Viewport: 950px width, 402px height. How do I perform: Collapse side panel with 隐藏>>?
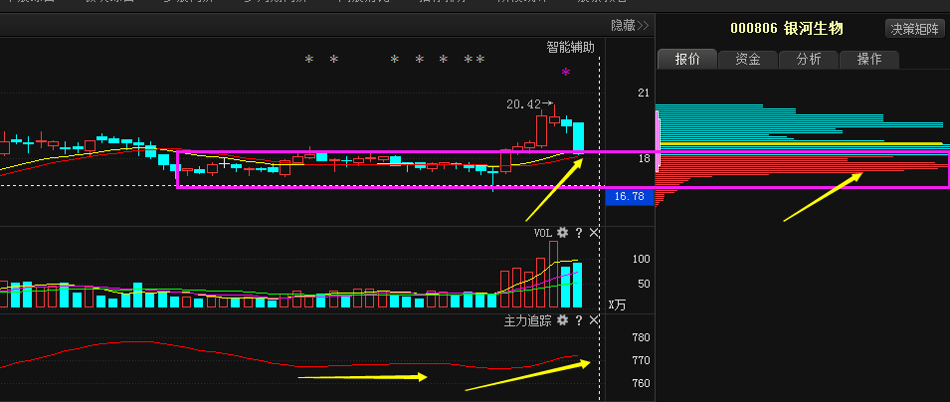click(x=629, y=26)
